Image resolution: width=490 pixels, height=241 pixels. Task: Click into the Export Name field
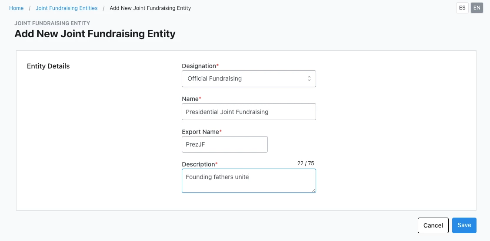(x=224, y=145)
